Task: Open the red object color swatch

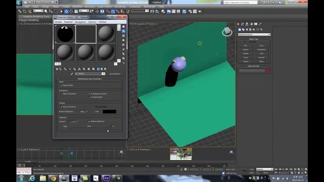Action: (x=268, y=71)
